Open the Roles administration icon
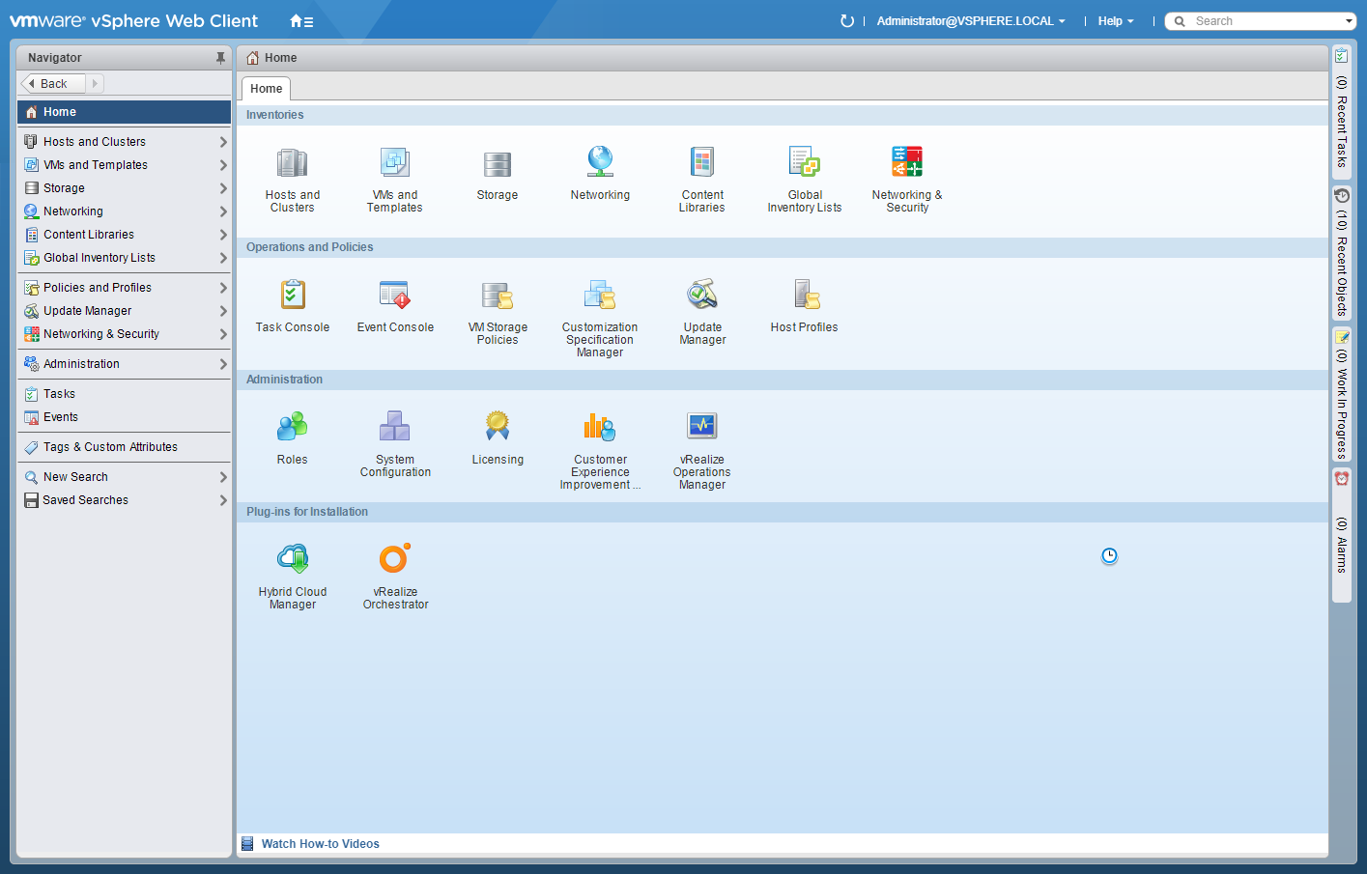Image resolution: width=1367 pixels, height=874 pixels. [x=292, y=427]
